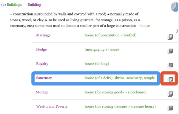Viewport: 179px width, 114px height.
Task: Click the brown 'house' gloss link
Action: click(145, 26)
